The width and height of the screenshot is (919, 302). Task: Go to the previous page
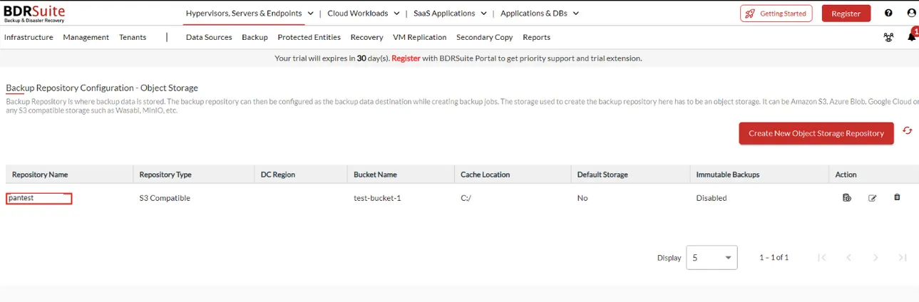[848, 257]
